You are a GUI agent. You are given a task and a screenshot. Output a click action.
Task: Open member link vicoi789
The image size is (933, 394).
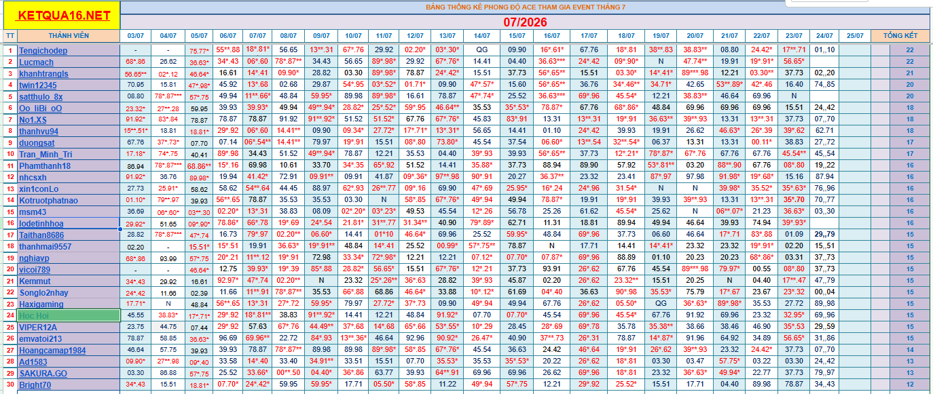pos(35,269)
